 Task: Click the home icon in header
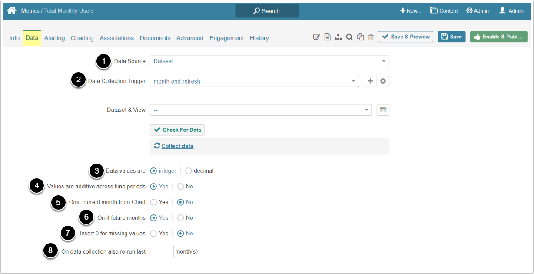point(12,10)
